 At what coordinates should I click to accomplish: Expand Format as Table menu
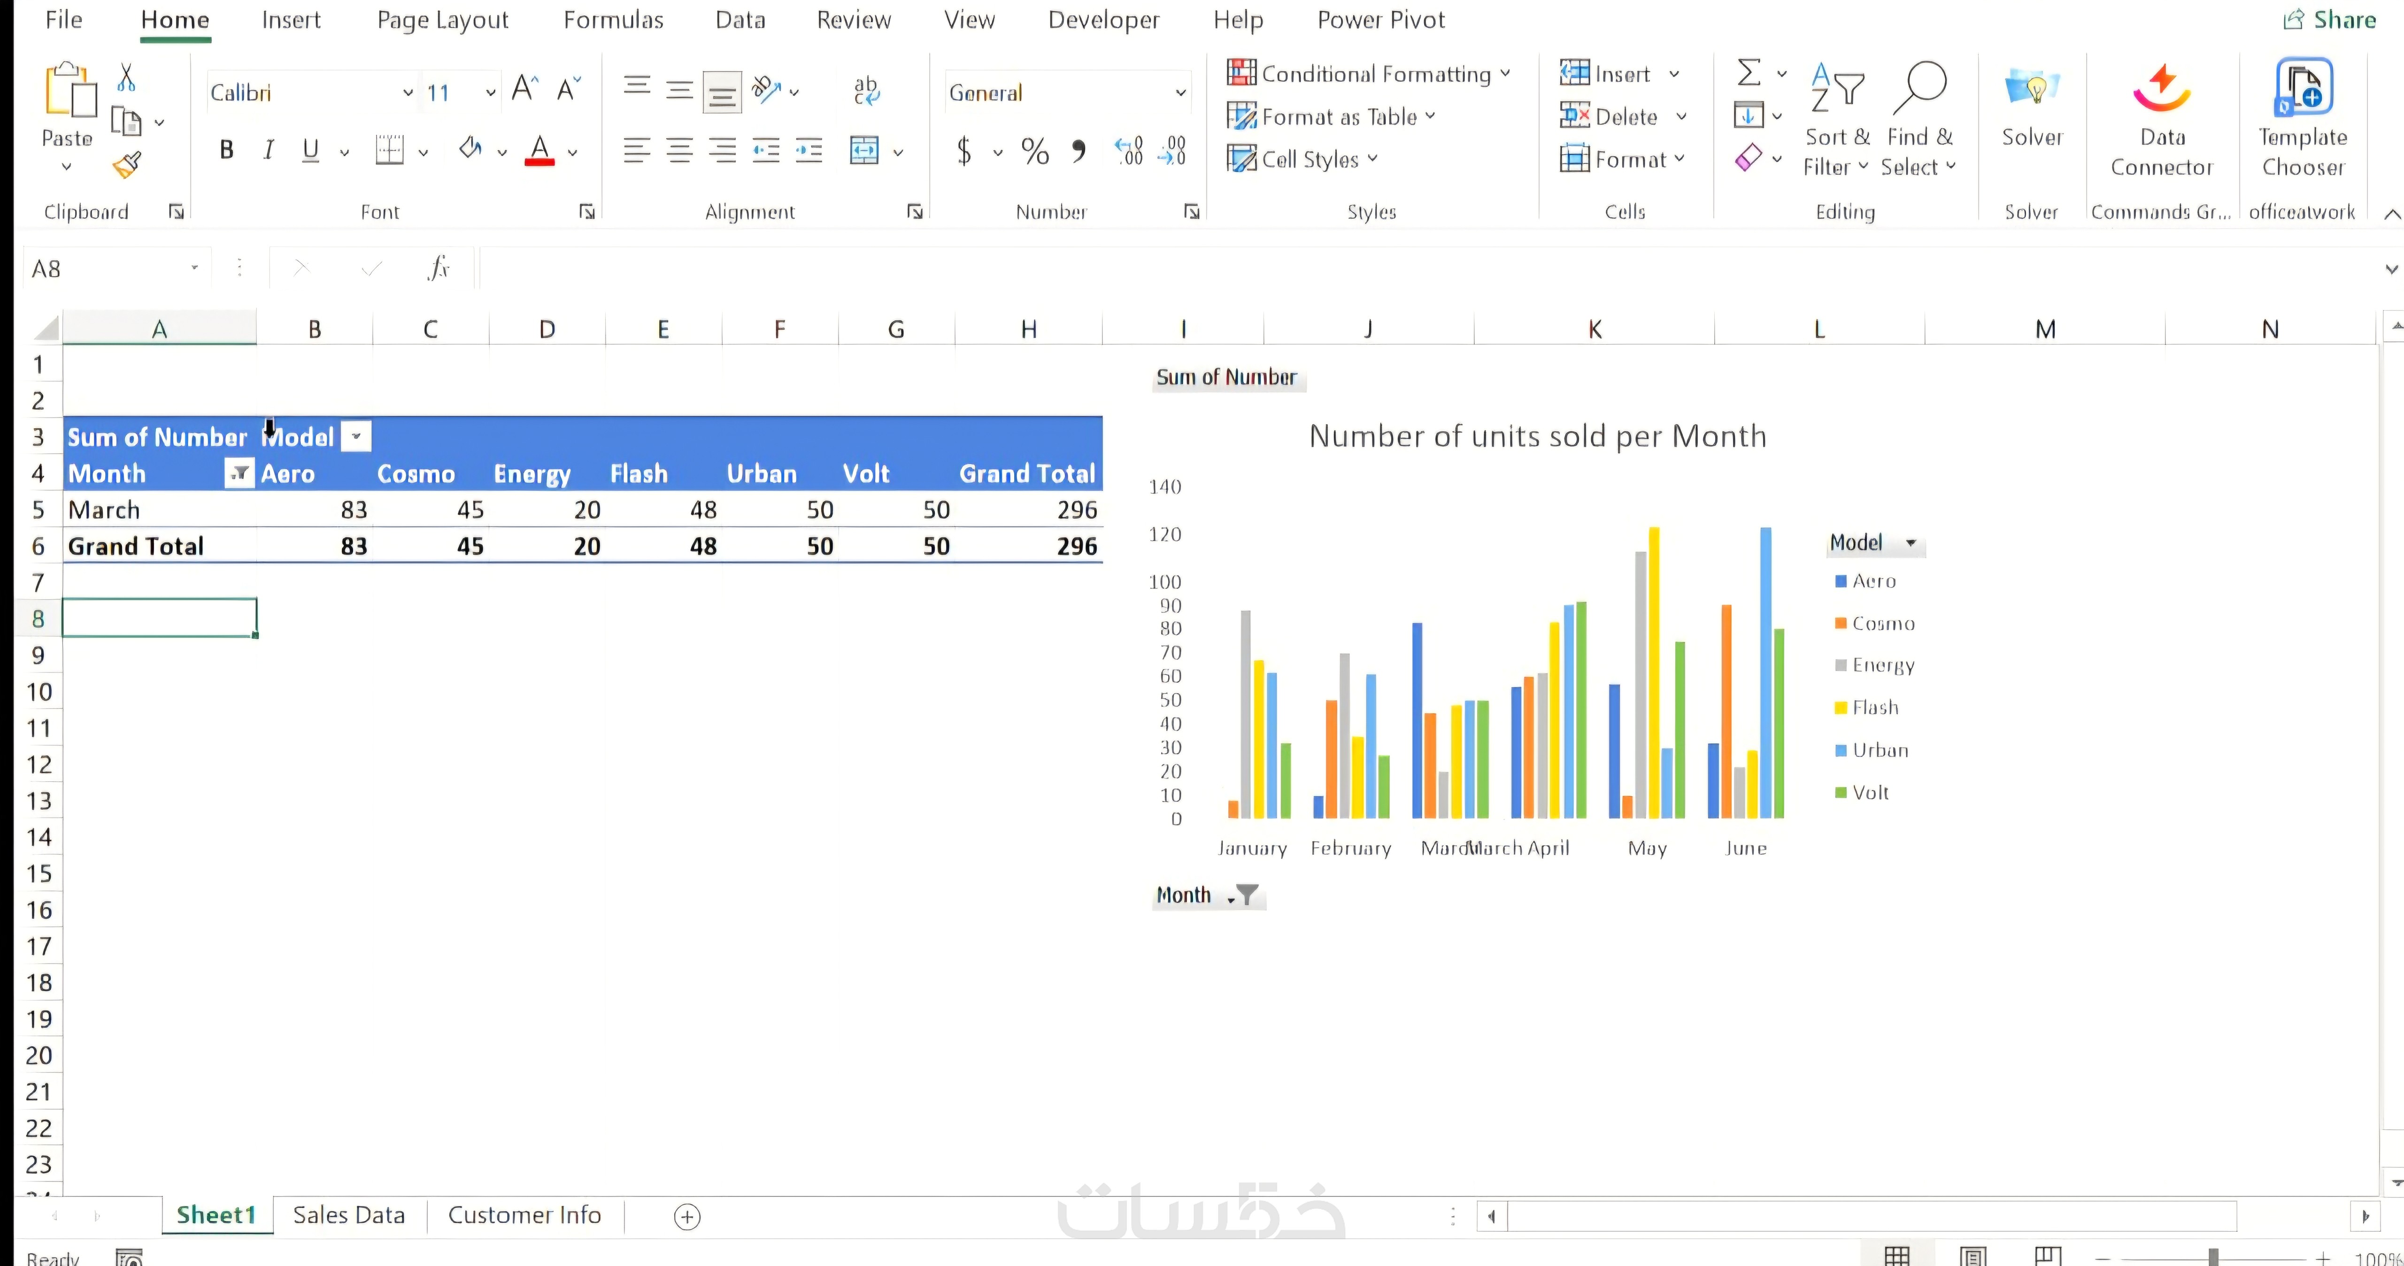click(x=1331, y=116)
